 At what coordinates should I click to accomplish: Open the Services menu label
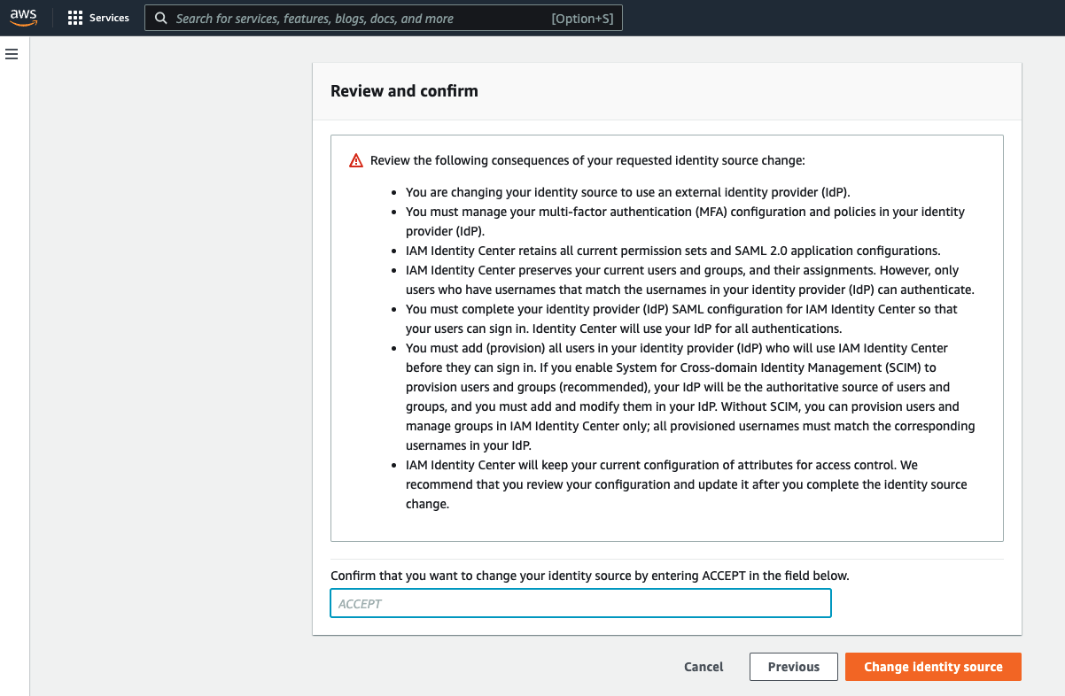pos(109,18)
